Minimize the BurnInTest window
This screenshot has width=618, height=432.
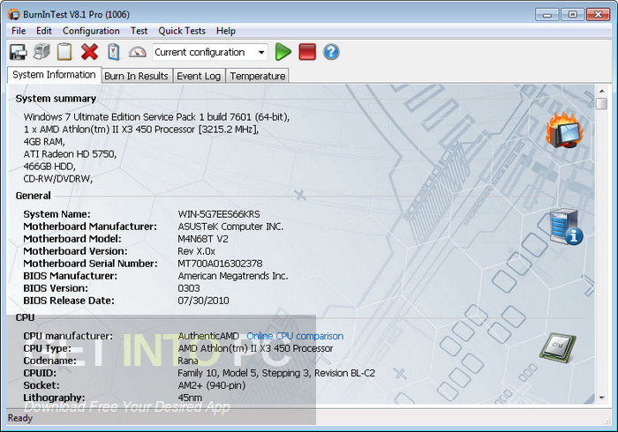[x=547, y=15]
